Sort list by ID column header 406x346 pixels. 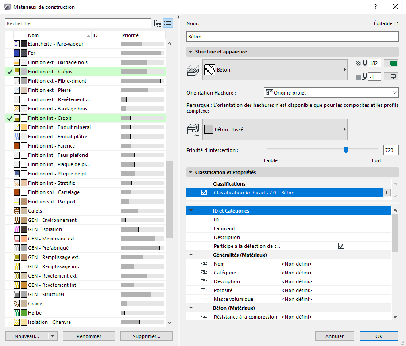(106, 35)
